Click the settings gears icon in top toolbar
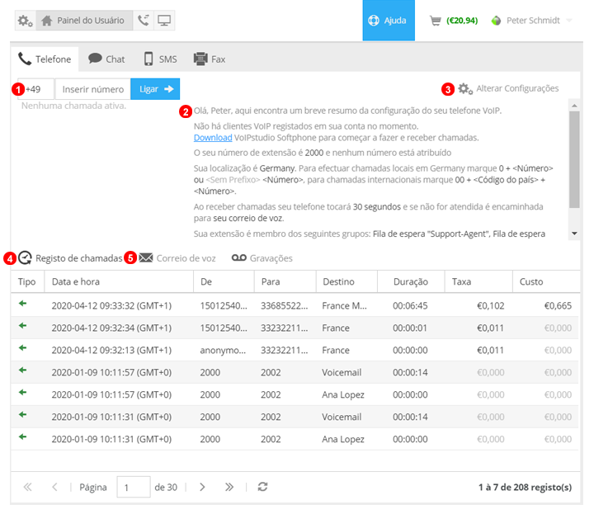 pos(25,21)
